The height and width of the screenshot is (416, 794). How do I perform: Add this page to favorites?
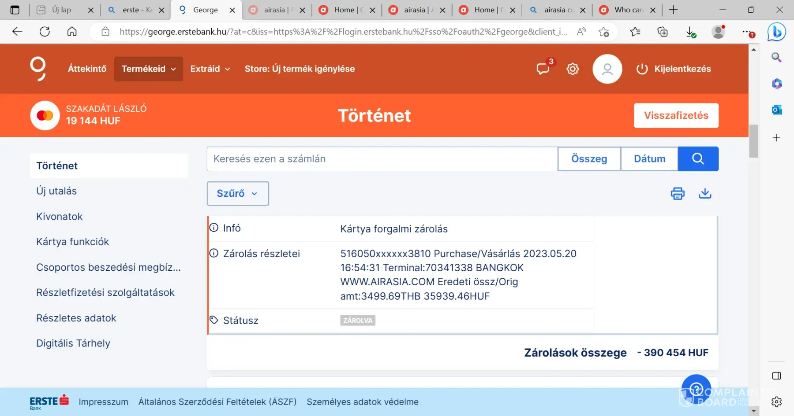603,32
